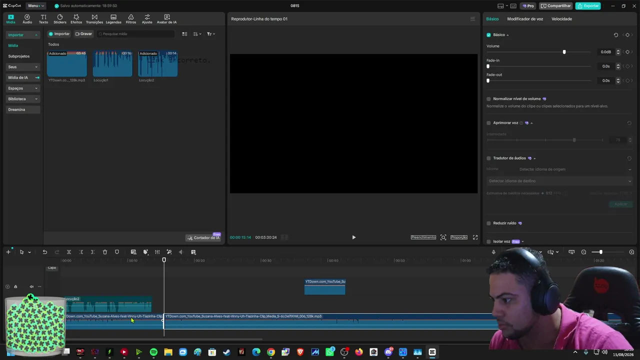Enter fullscreen preview in the player
Screen dimensions: 640x360
pos(475,237)
